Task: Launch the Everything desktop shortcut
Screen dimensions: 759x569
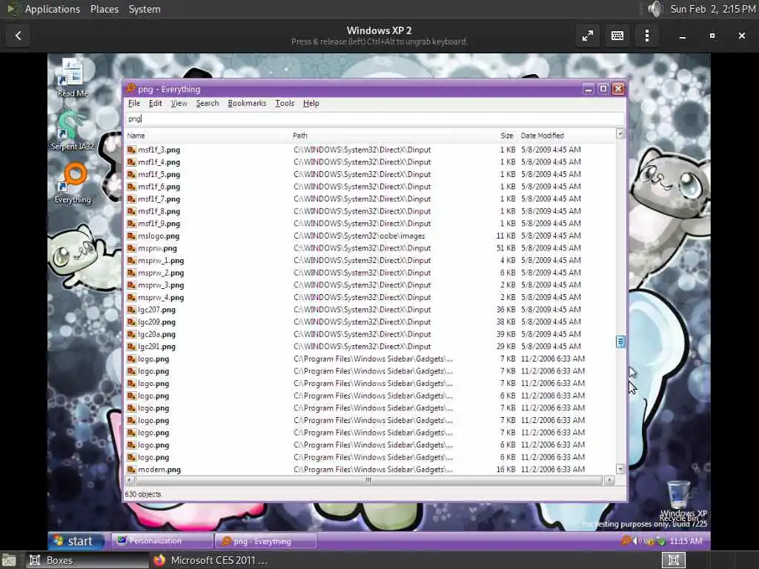Action: coord(73,184)
